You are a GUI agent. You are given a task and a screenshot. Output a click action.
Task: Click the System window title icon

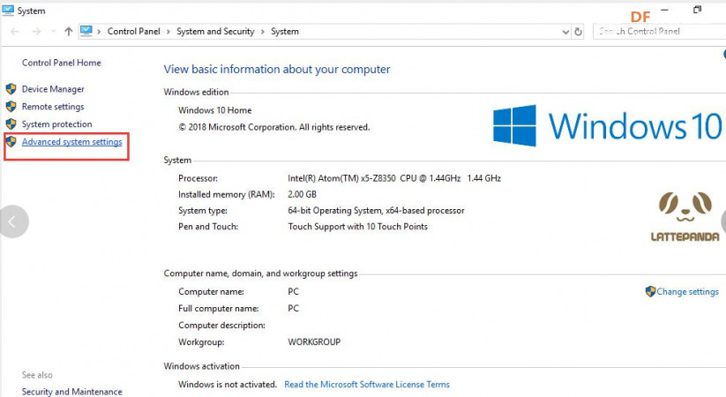pos(8,11)
